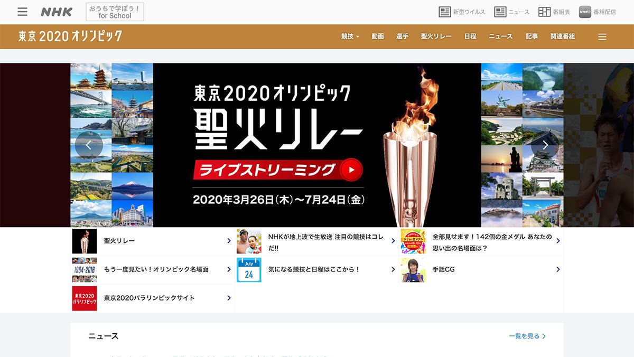Open 一覧を見る in the news section
This screenshot has width=634, height=357.
527,336
